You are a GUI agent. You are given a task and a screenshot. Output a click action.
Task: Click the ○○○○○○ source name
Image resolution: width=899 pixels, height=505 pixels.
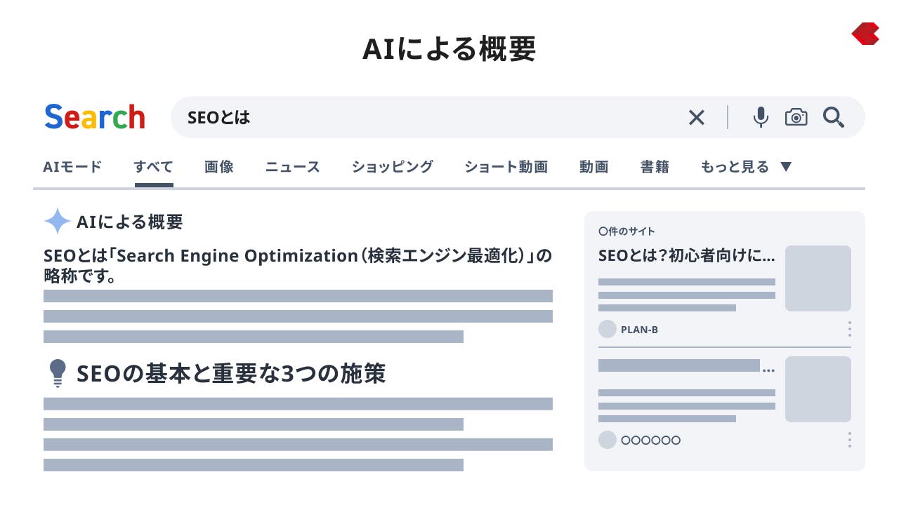pos(650,440)
